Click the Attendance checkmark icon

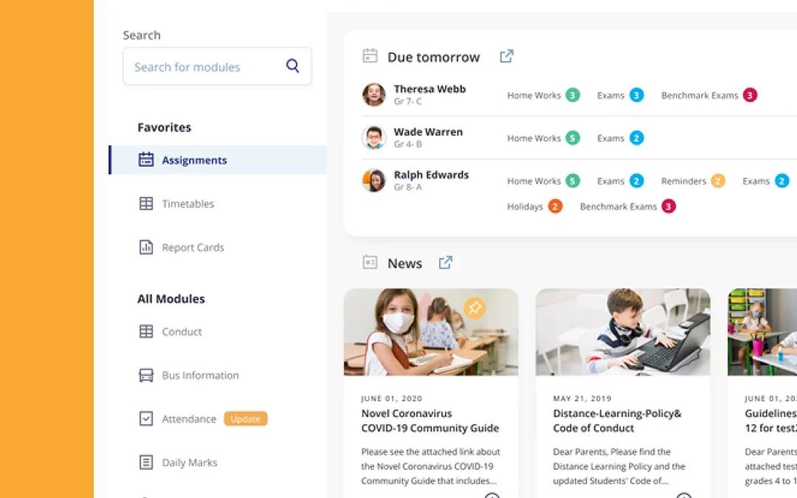(146, 419)
